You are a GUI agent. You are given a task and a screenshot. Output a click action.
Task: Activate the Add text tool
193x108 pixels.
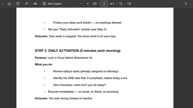(18, 4)
